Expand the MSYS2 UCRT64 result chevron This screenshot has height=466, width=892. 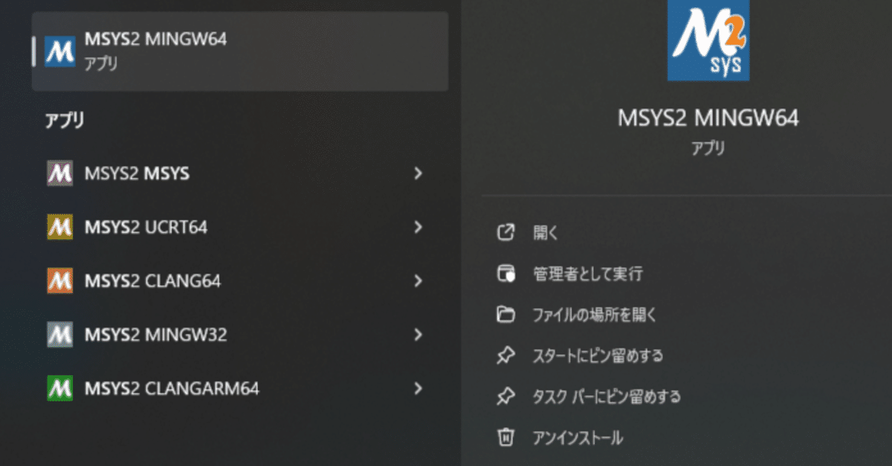point(418,227)
